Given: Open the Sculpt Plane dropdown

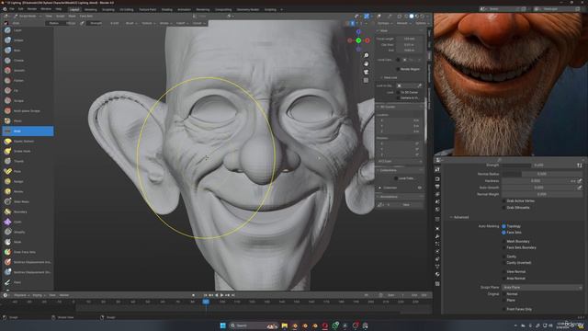Looking at the screenshot, I should pos(542,288).
